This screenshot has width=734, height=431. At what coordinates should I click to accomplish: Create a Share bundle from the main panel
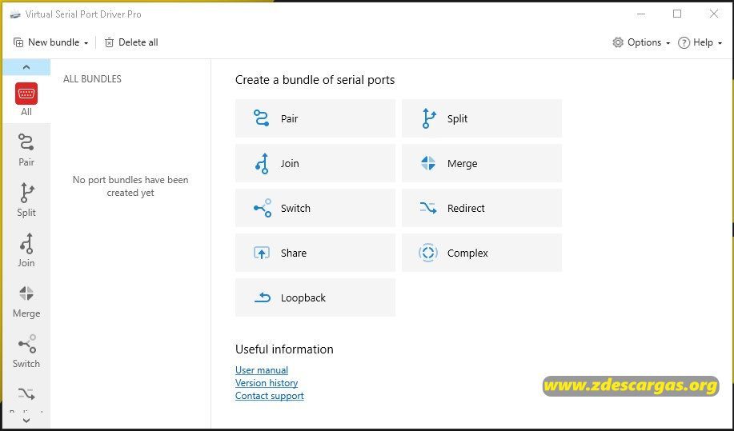315,253
